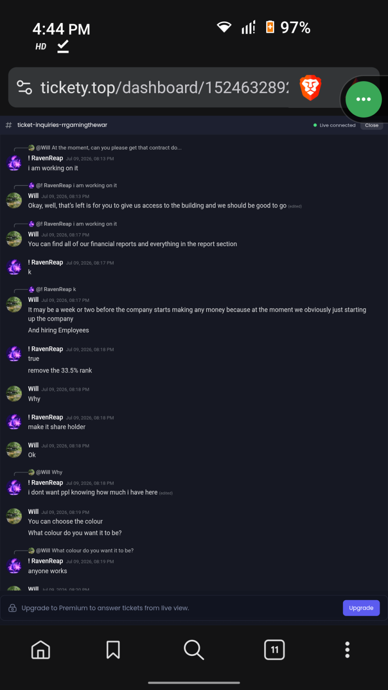Click the ticket-inquiries-rrgamingthewar channel title
388x690 pixels.
[x=62, y=125]
